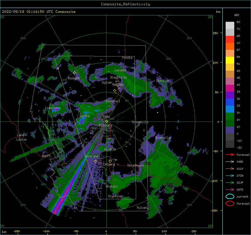Select the orange 111V arrow in legend
Screen dimensions: 251x235
pos(230,168)
